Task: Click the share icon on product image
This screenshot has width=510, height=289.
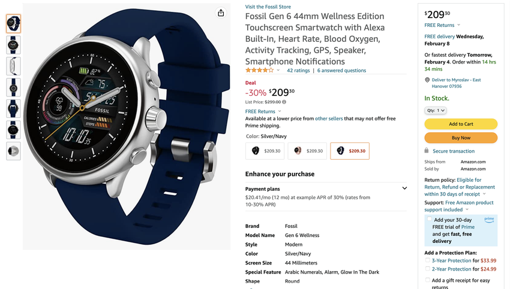Action: pyautogui.click(x=221, y=13)
